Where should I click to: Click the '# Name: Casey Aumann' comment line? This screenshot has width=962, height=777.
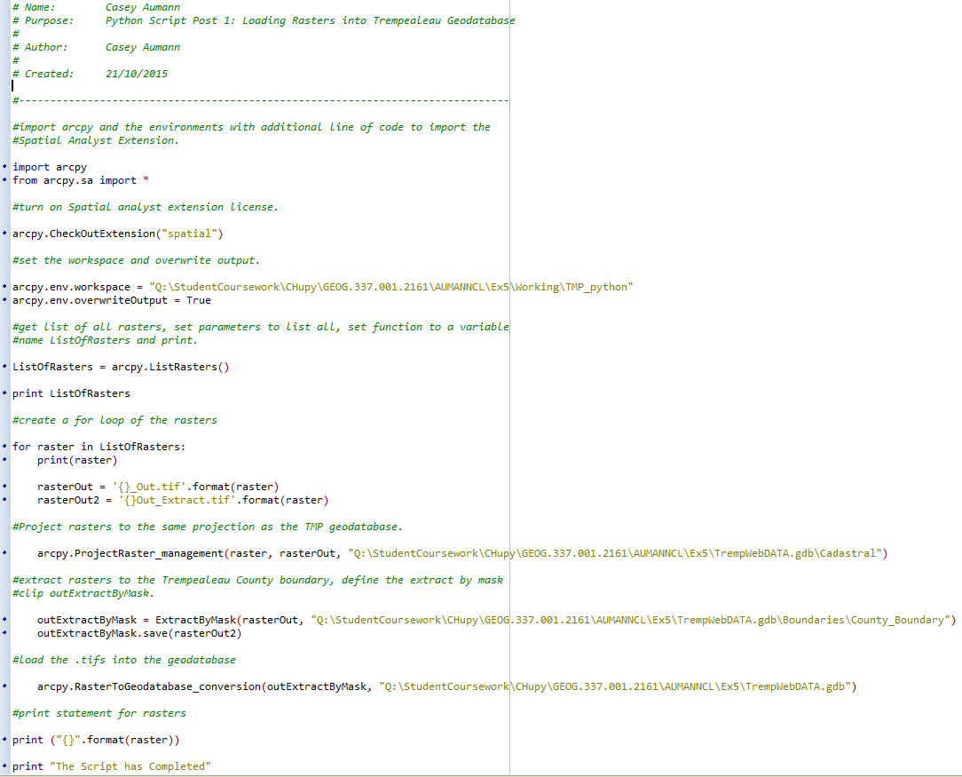click(x=97, y=7)
